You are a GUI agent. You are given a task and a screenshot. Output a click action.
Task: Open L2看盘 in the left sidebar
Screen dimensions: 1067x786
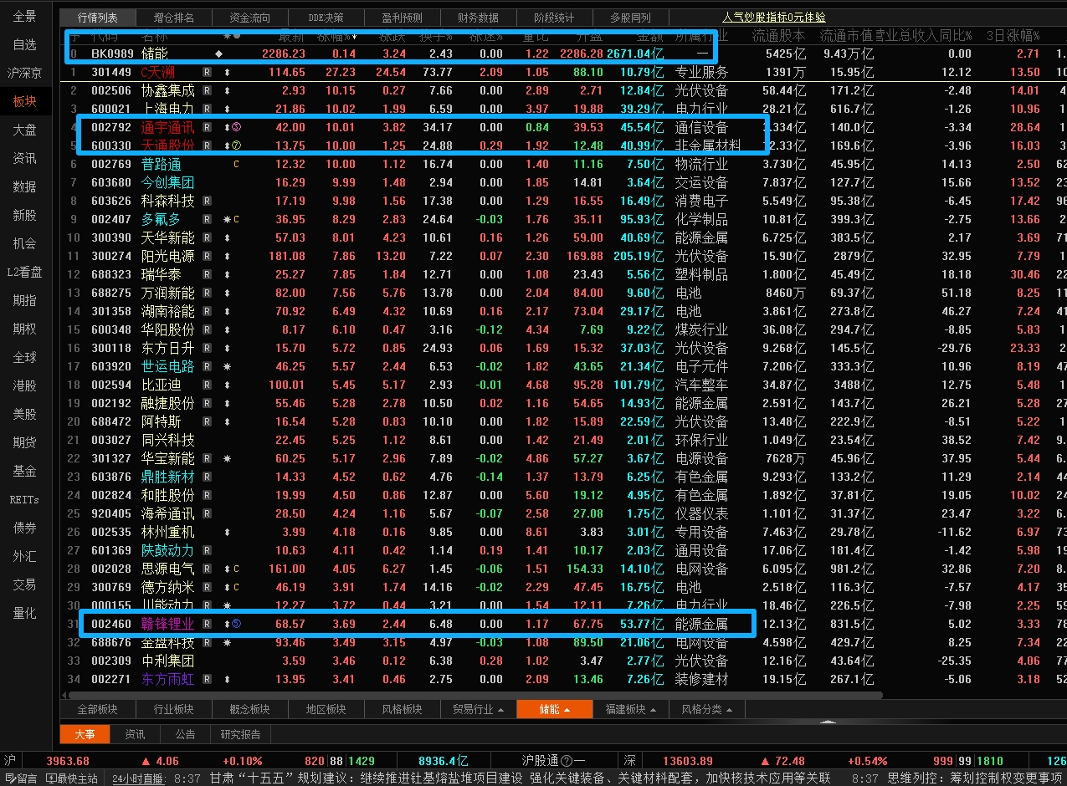(x=24, y=272)
